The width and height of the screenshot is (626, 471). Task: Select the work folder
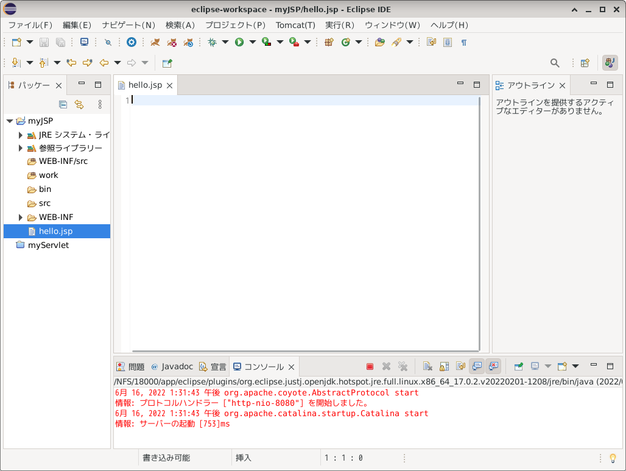(x=48, y=175)
